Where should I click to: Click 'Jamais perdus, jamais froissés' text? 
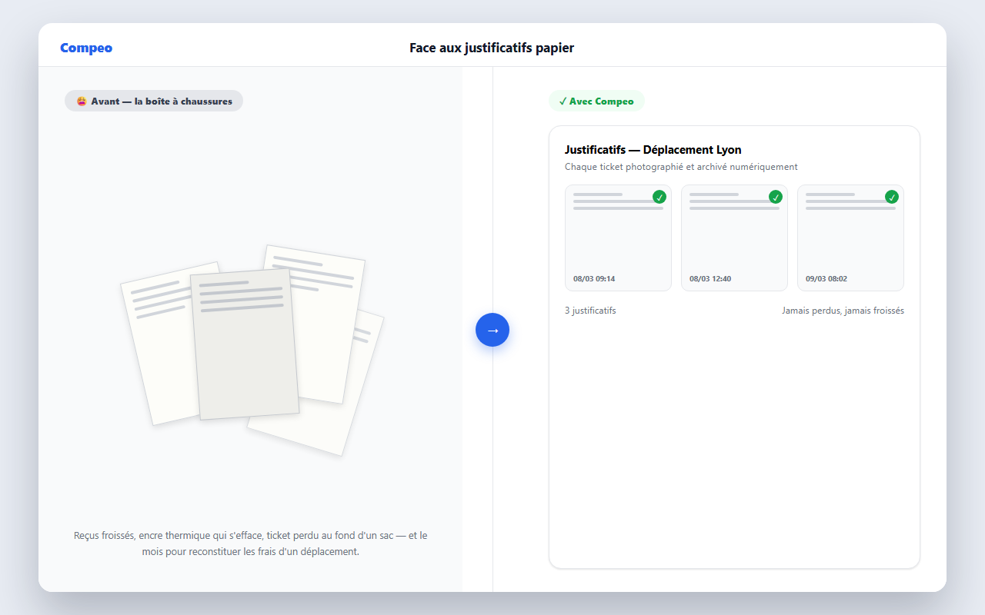click(843, 311)
